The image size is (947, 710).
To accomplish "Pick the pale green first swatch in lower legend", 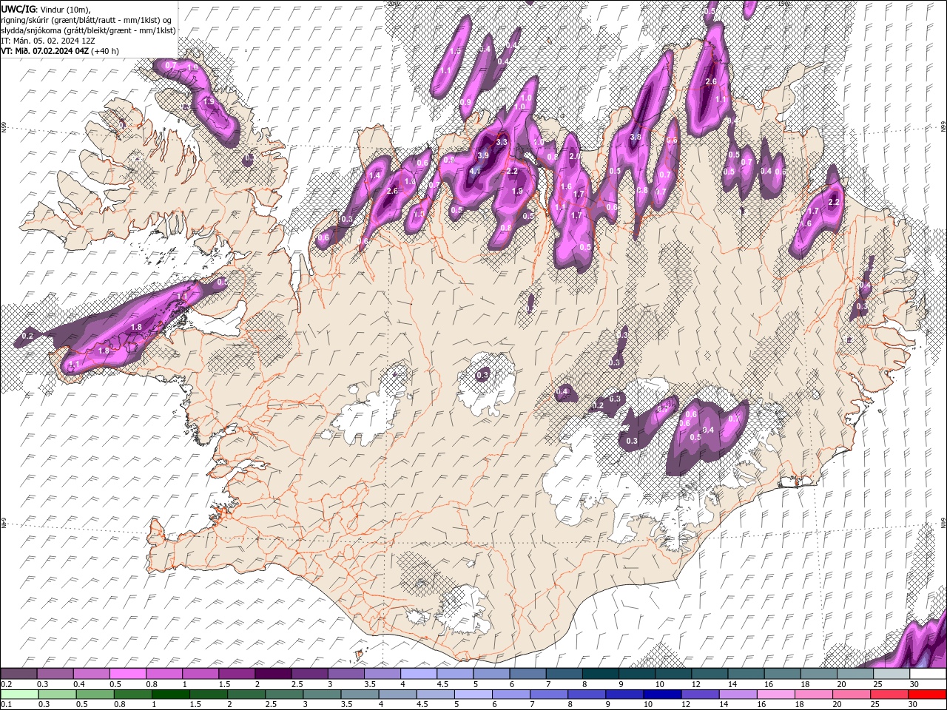I will click(x=19, y=694).
